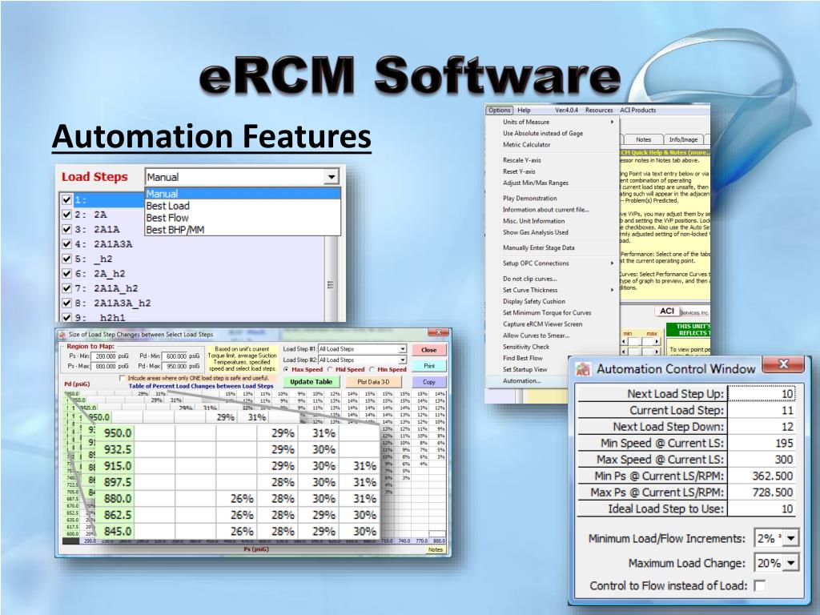This screenshot has width=820, height=615.
Task: Click the Plot Data 3-D button
Action: (373, 382)
